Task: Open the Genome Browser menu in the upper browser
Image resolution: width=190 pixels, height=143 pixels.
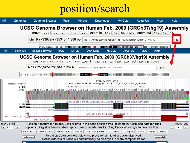Action: pos(45,21)
